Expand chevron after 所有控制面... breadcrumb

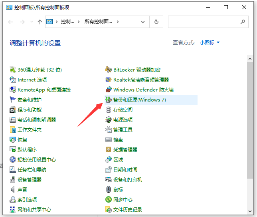click(x=118, y=22)
